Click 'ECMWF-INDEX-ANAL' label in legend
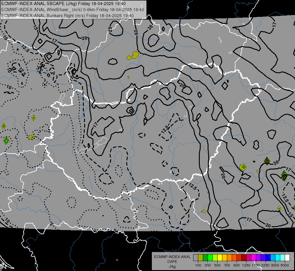The width and height of the screenshot is (295, 271). (x=172, y=257)
